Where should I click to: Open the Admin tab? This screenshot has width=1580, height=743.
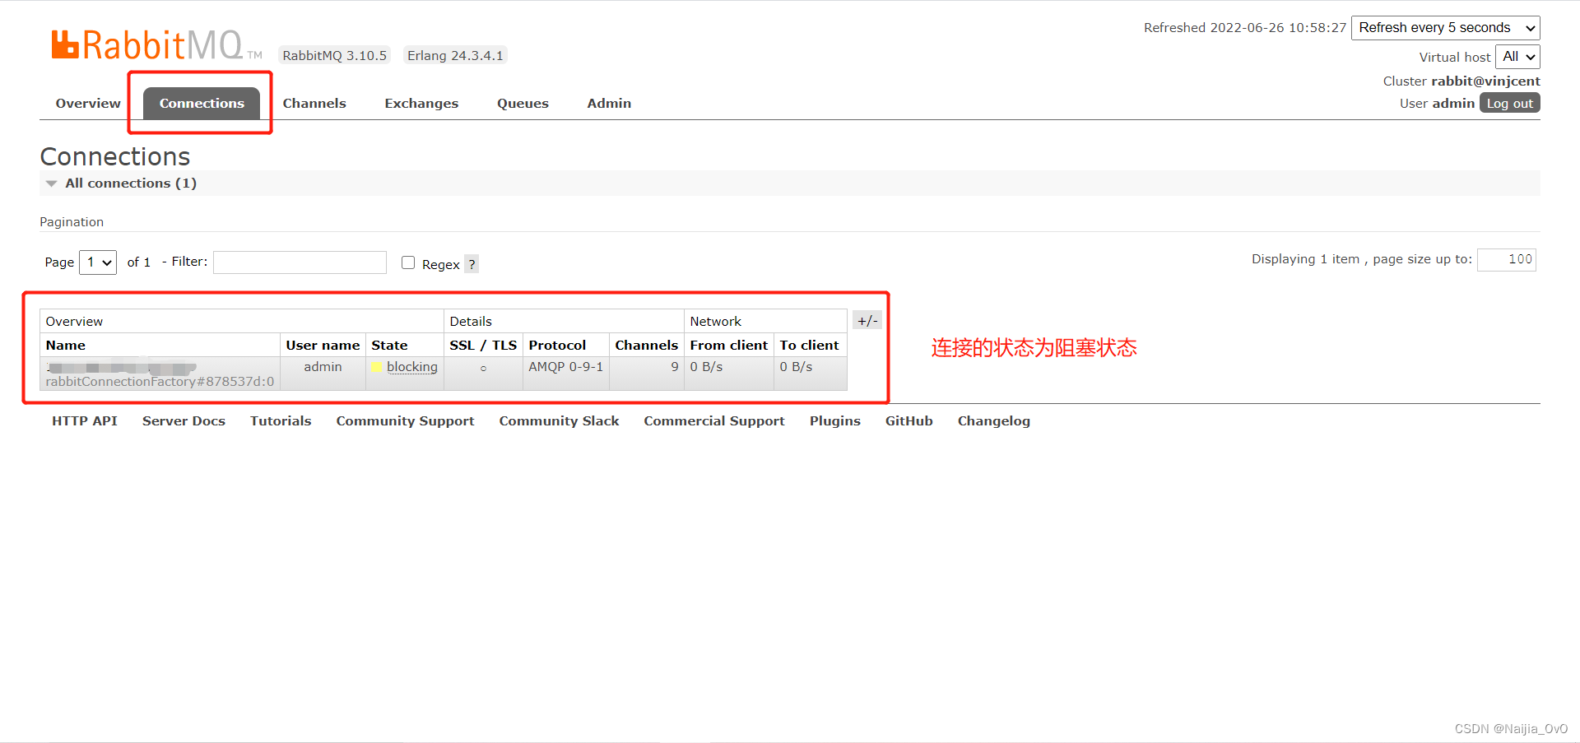[x=609, y=104]
